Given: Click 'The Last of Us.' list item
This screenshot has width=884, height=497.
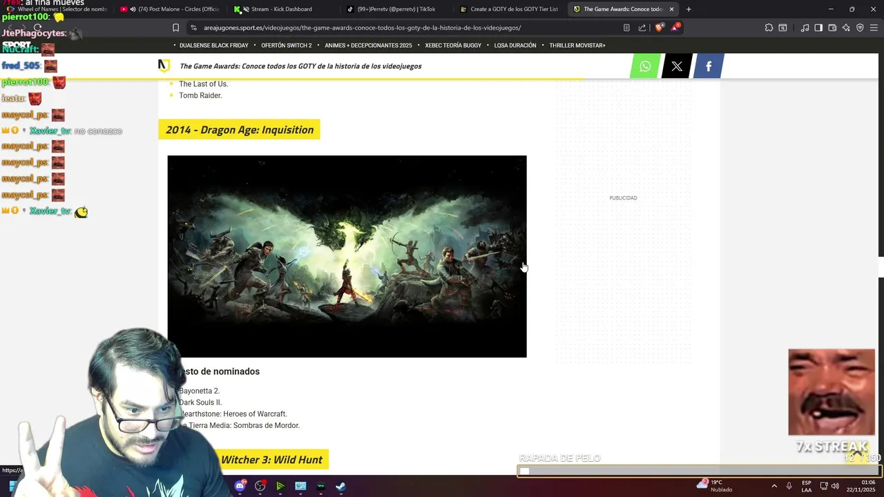Looking at the screenshot, I should (x=203, y=84).
